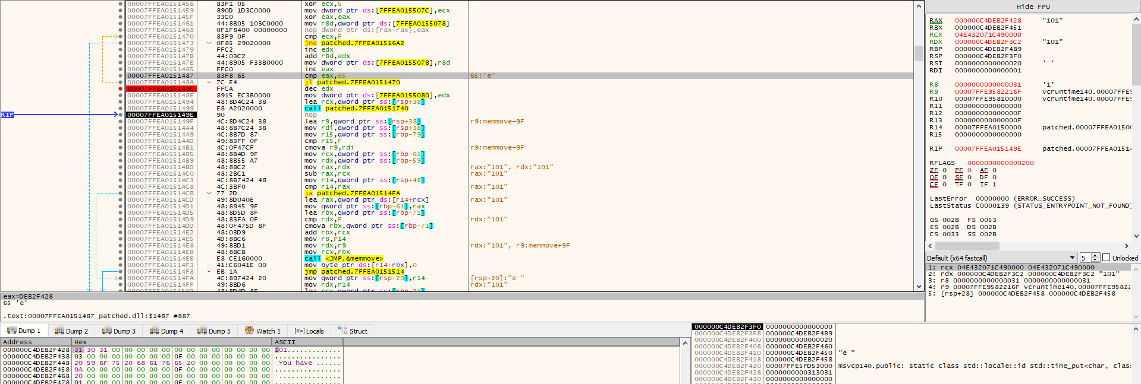Screen dimensions: 1141x384
Task: Select the RIP register value 00007FFEA015149E
Action: [x=988, y=149]
